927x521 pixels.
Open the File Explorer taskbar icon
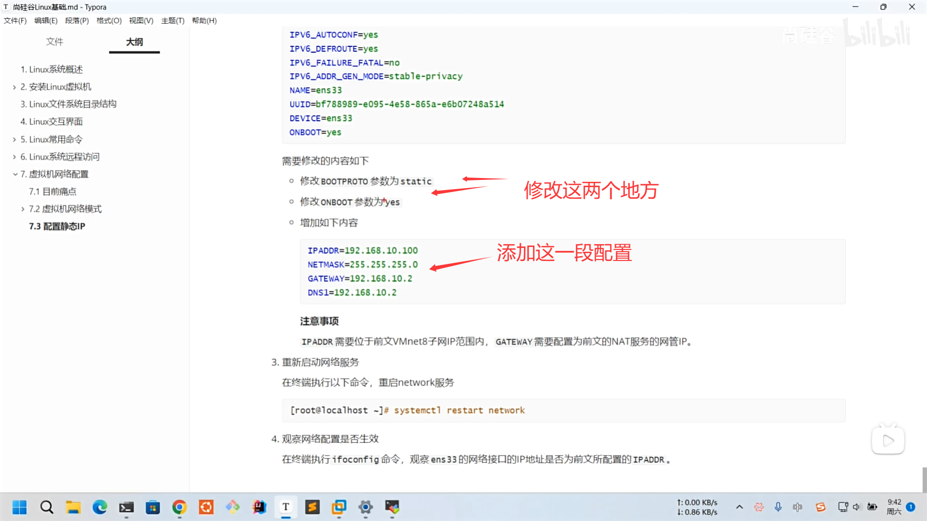coord(73,507)
